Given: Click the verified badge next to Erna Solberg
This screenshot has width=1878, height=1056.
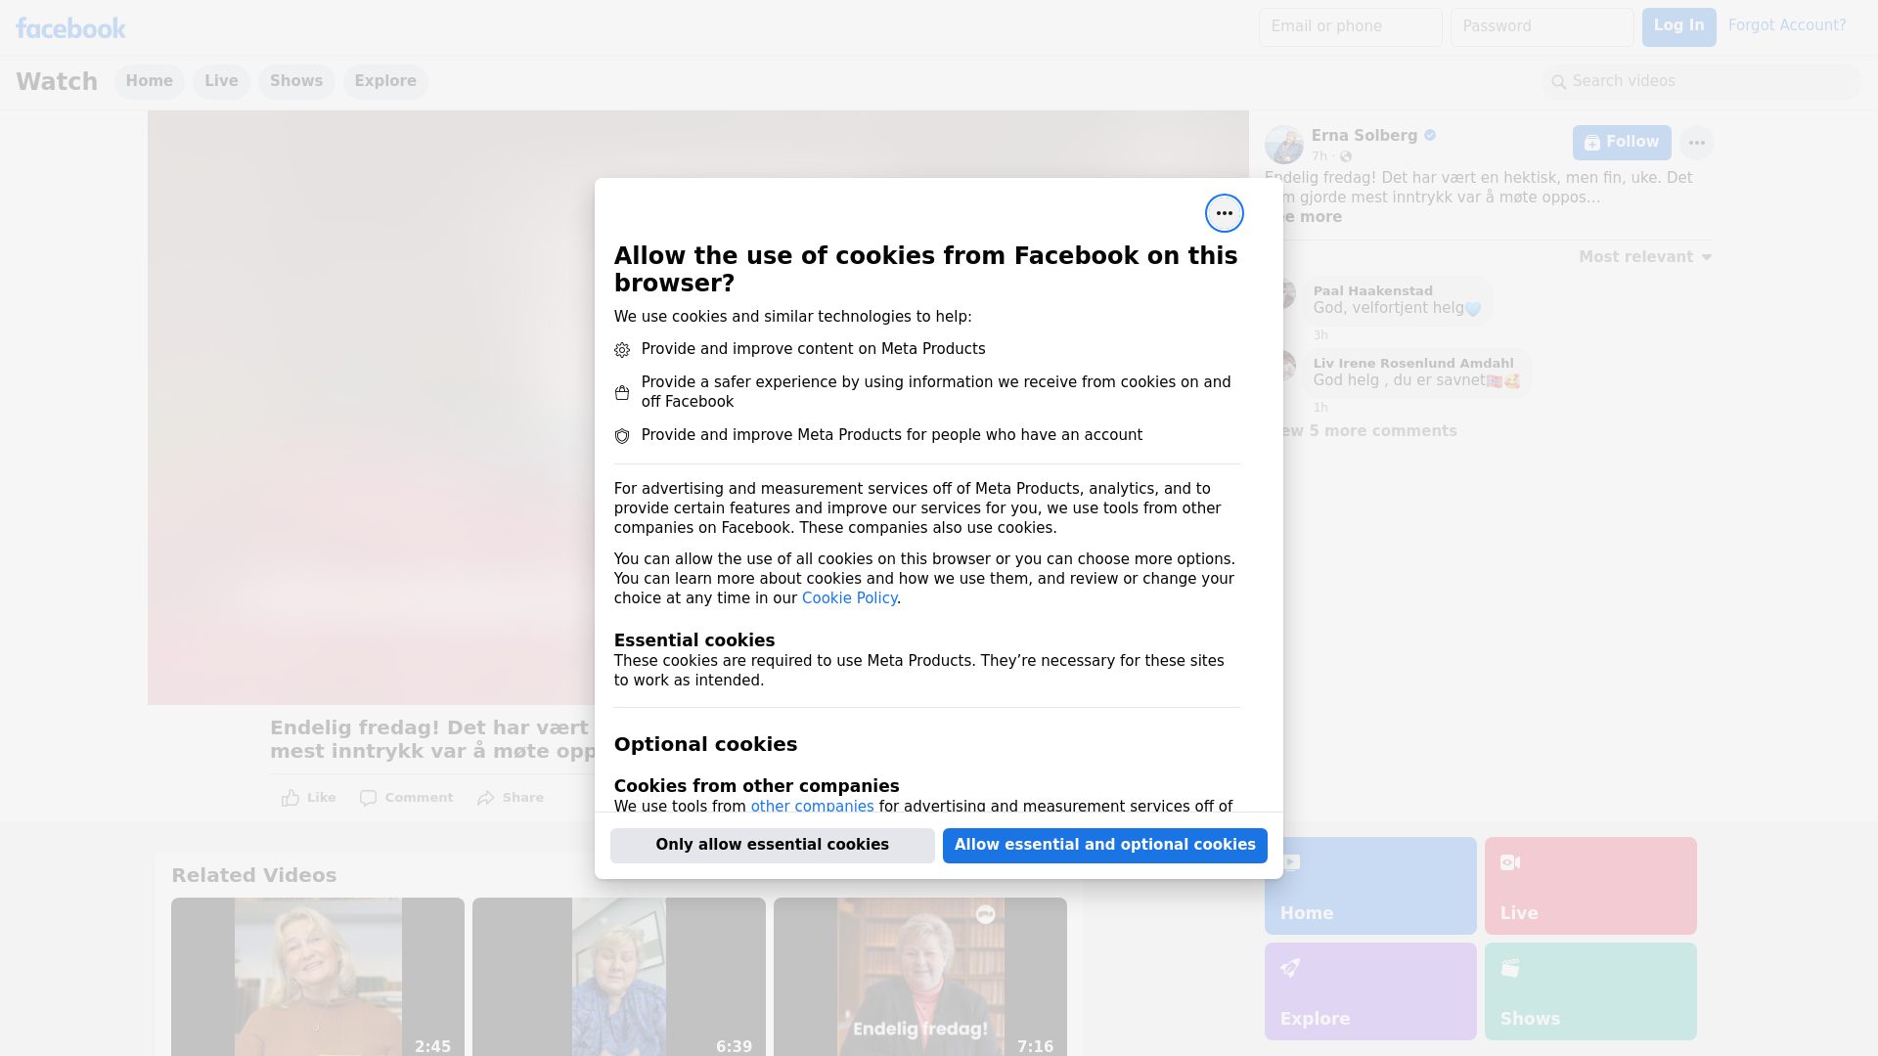Looking at the screenshot, I should click(x=1430, y=136).
